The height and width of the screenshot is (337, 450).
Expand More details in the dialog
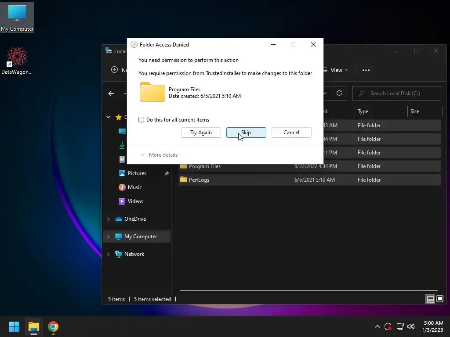(159, 155)
